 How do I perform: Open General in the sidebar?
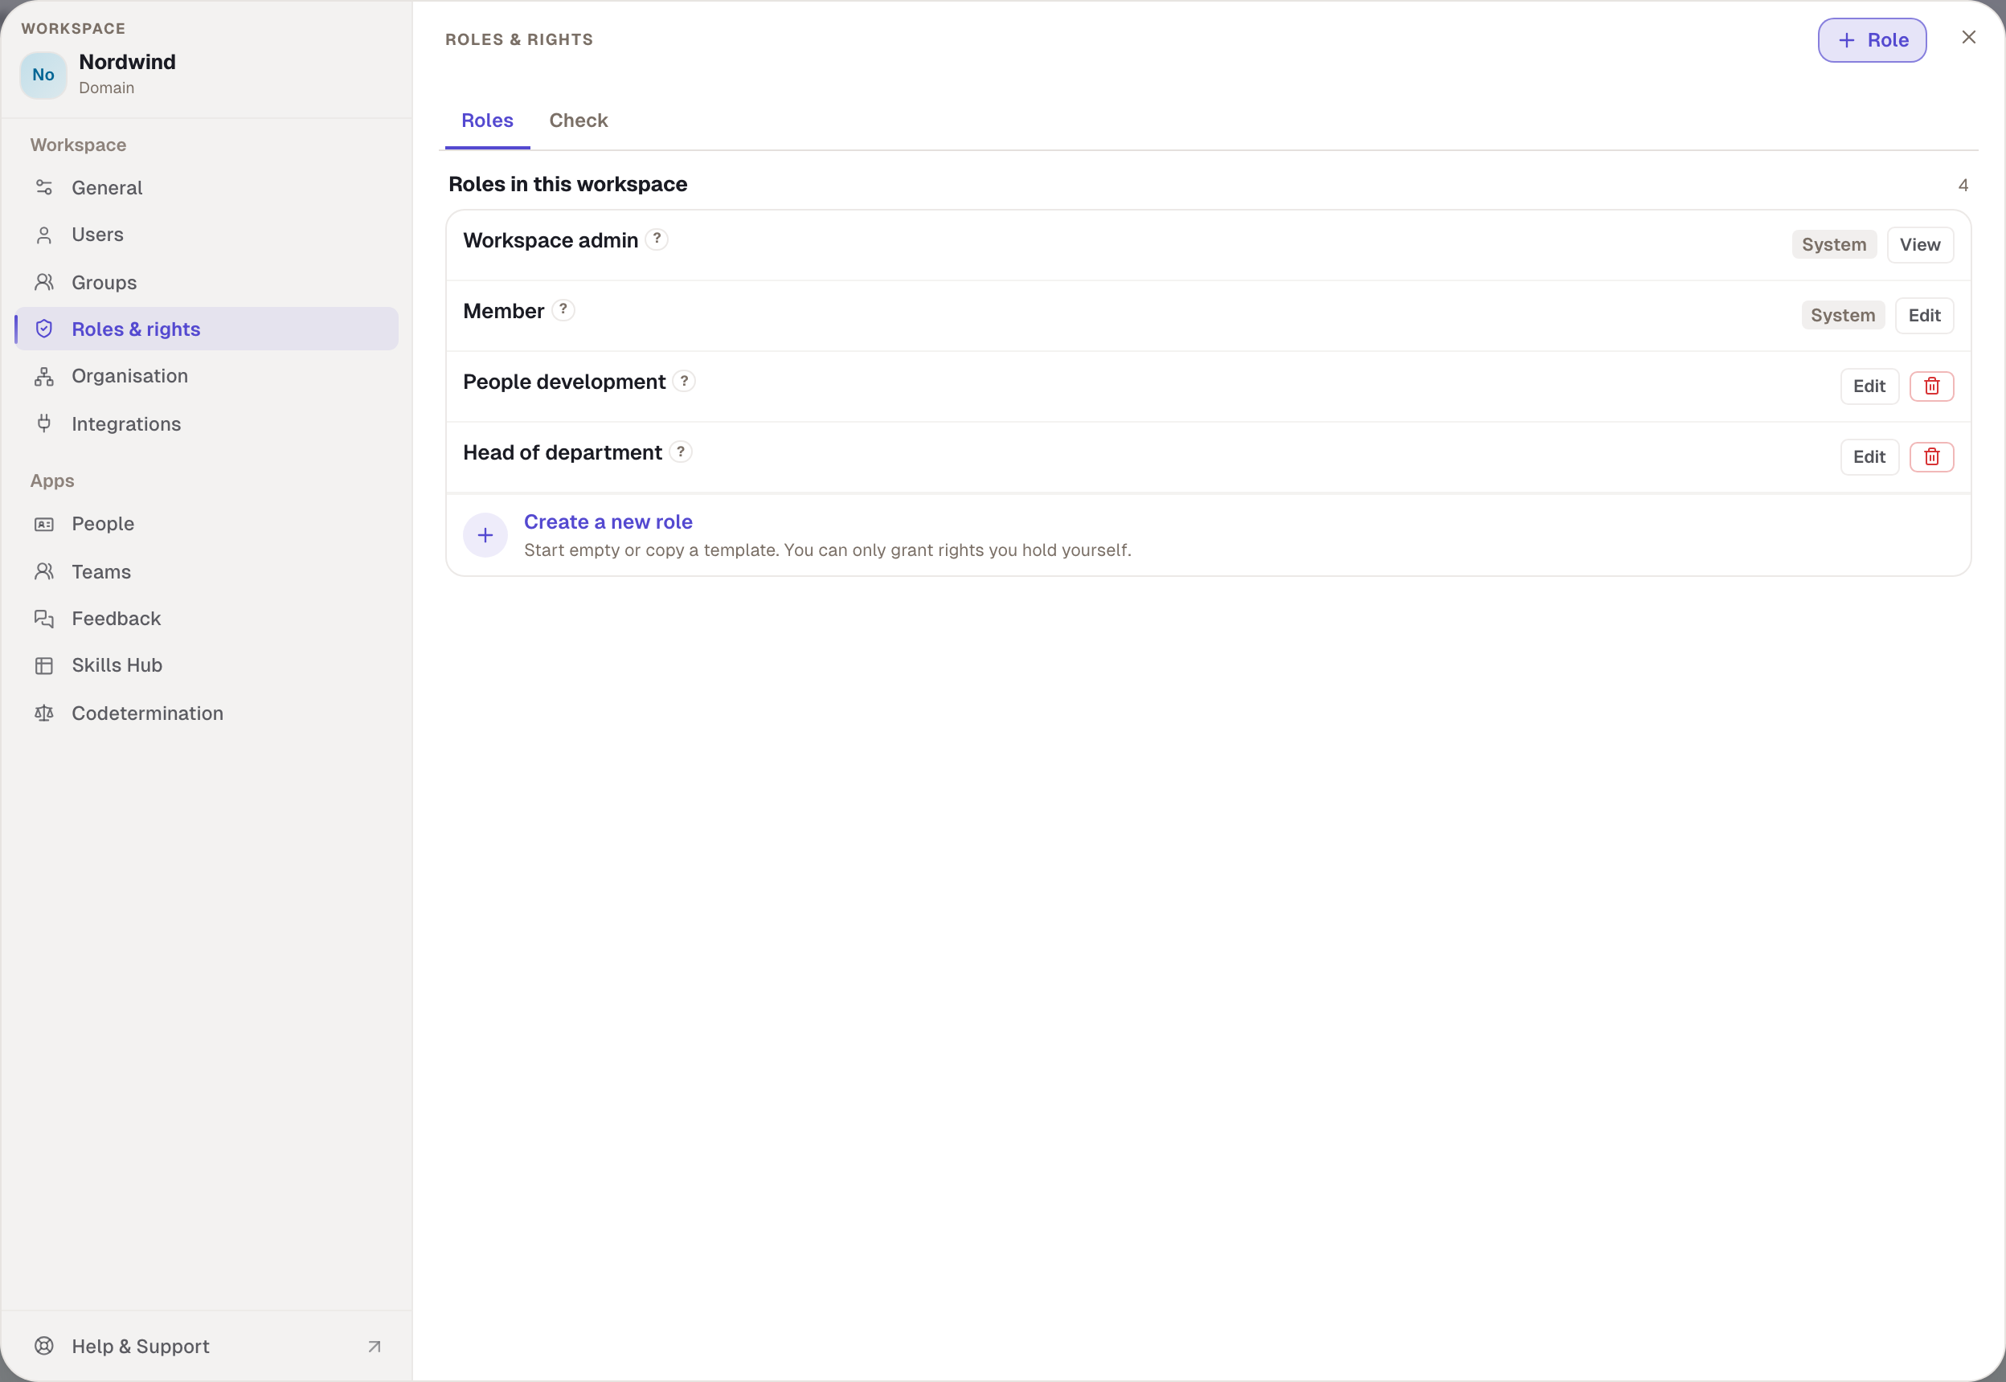tap(206, 188)
